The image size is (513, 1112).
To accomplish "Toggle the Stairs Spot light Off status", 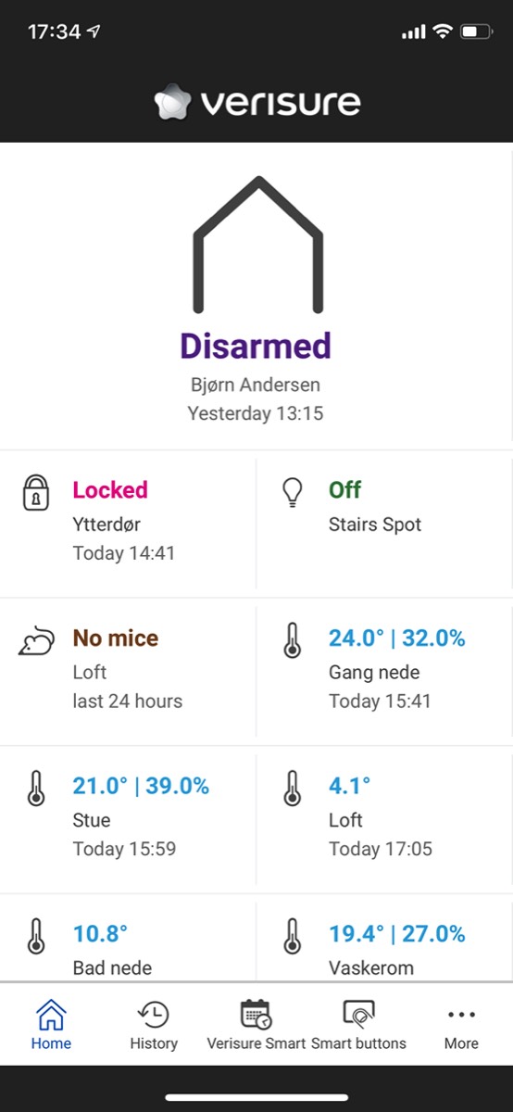I will 344,490.
